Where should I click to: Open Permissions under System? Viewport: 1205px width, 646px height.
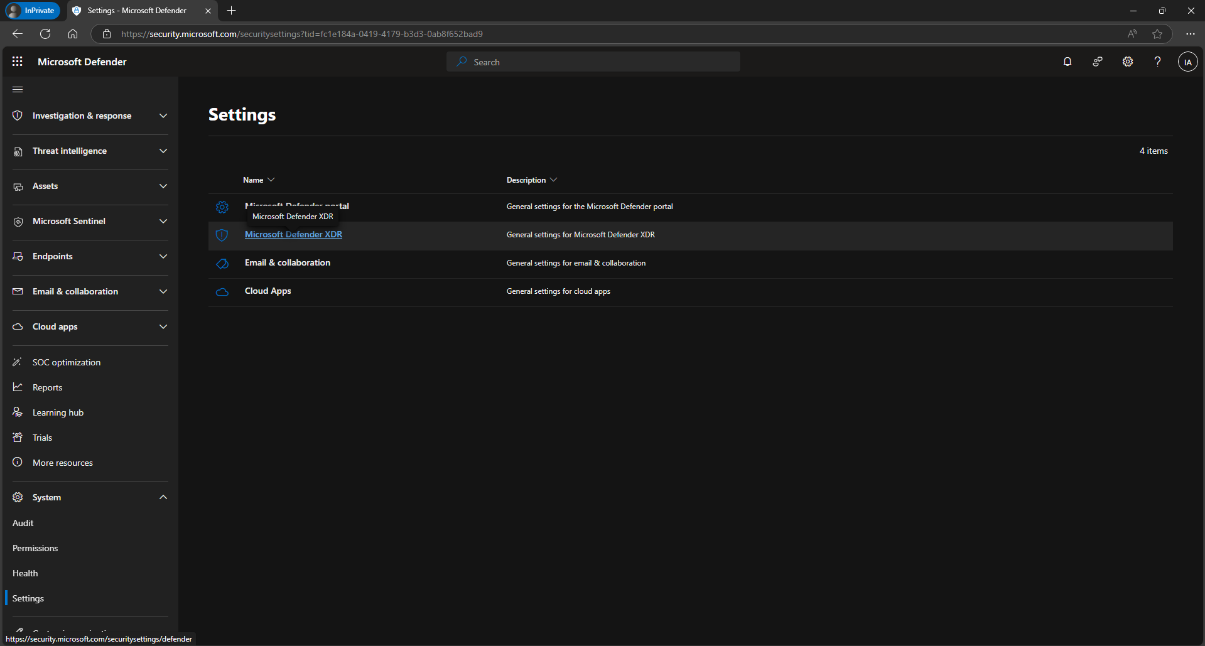pyautogui.click(x=35, y=548)
